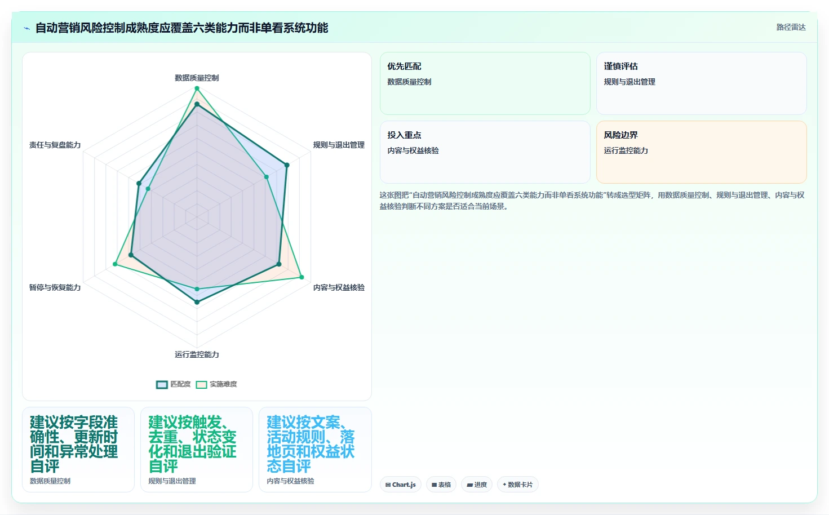Screen dimensions: 829x515
Task: Toggle the 匹配度 legend swatch
Action: pos(162,384)
